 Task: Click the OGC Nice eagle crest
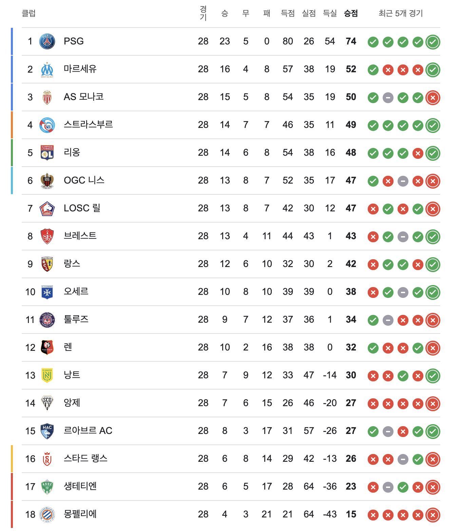click(47, 181)
